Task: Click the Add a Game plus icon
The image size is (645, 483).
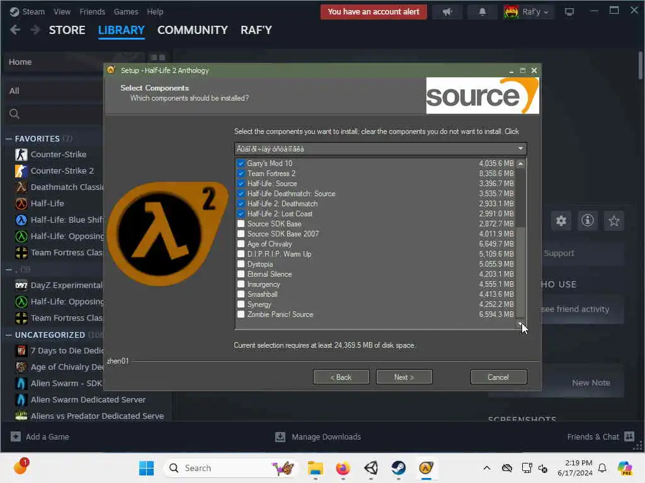Action: coord(16,436)
